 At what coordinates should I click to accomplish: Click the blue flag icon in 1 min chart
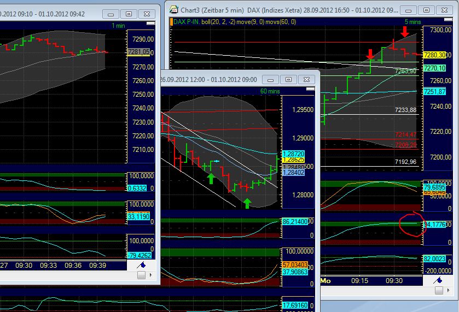(141, 265)
